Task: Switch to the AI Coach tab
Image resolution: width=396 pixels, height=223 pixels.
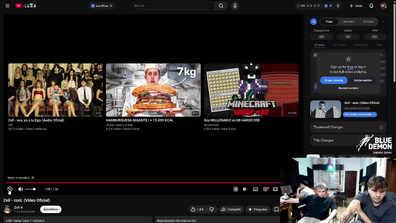Action: coord(368,21)
